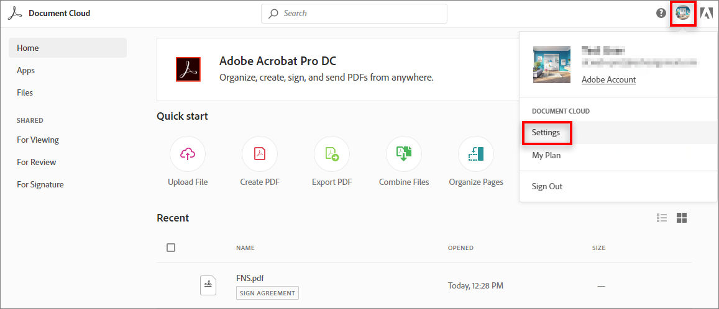Go to Home in the sidebar
Viewport: 719px width, 309px height.
(x=67, y=48)
